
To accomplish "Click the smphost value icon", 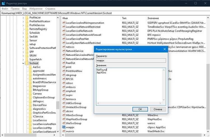I will [64, 91].
